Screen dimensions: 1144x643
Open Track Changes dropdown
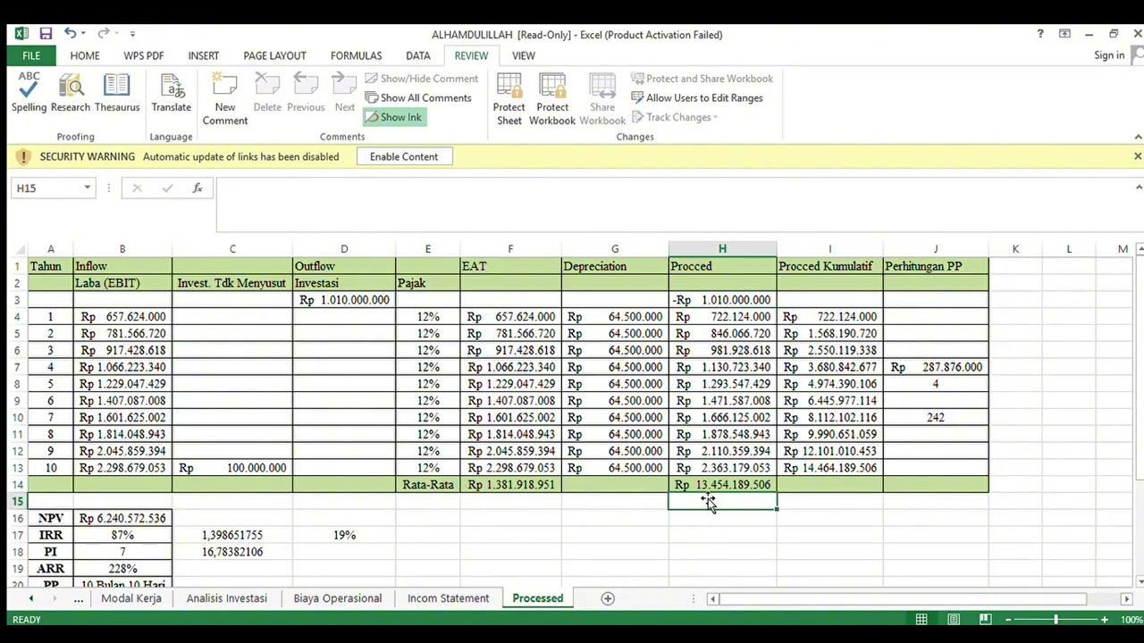tap(675, 117)
